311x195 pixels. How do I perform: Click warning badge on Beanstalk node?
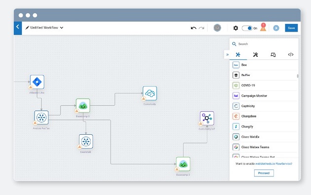point(79,147)
